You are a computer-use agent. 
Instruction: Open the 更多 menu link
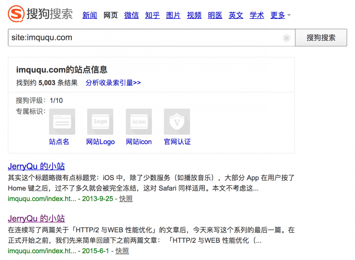tap(278, 15)
